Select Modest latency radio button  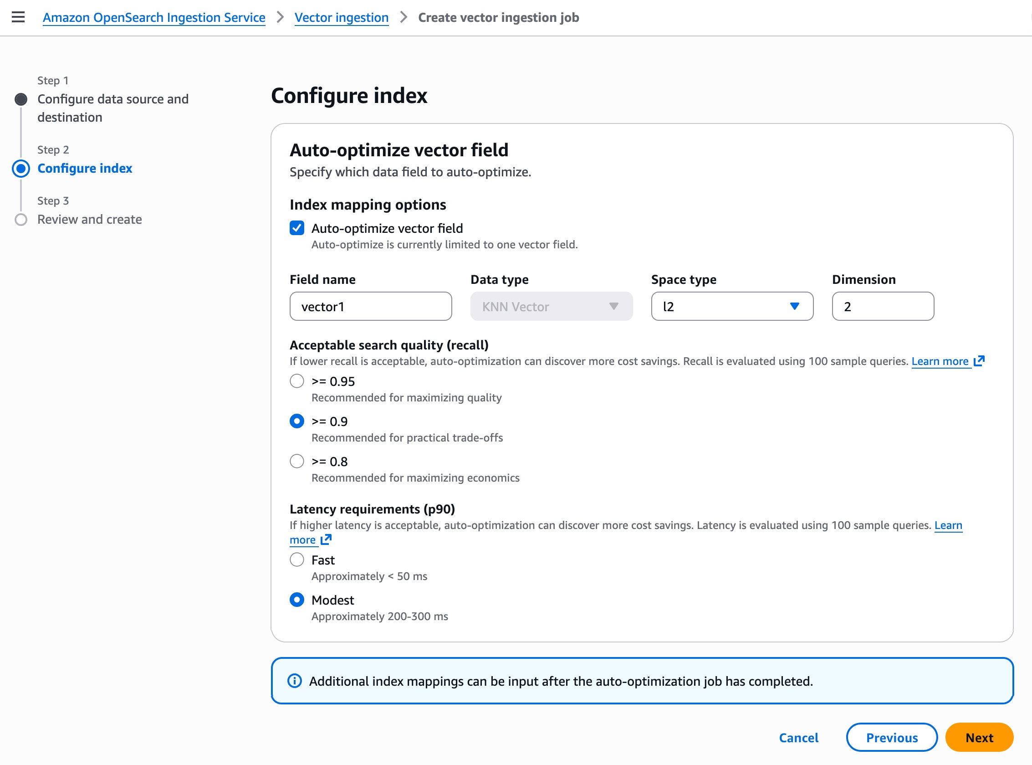tap(296, 600)
